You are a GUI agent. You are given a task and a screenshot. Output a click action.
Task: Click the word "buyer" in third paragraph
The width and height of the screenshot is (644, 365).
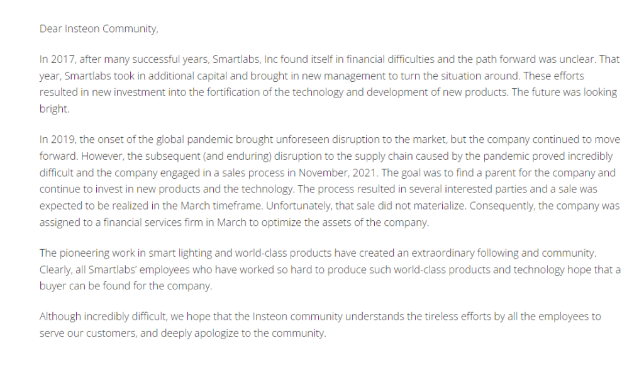[x=52, y=286]
